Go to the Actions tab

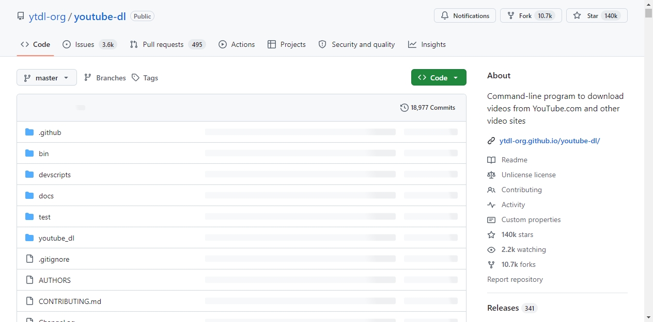pos(237,44)
